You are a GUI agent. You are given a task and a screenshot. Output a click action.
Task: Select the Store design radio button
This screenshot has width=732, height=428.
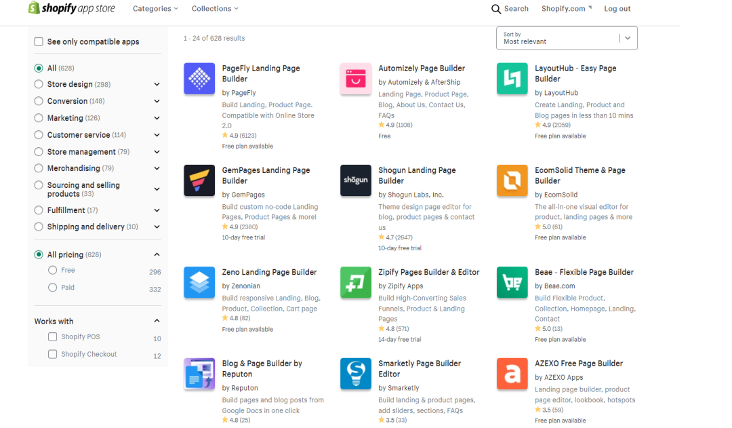click(39, 85)
